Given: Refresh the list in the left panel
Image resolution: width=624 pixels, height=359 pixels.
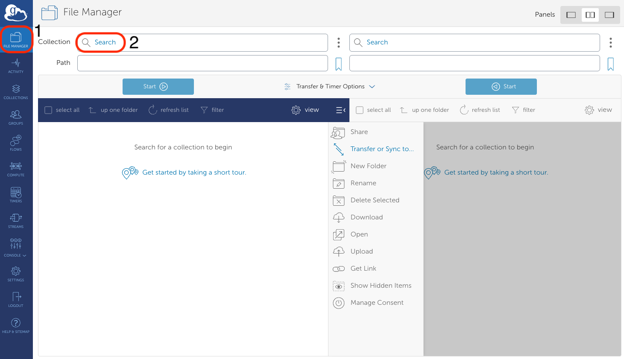Looking at the screenshot, I should pos(168,110).
